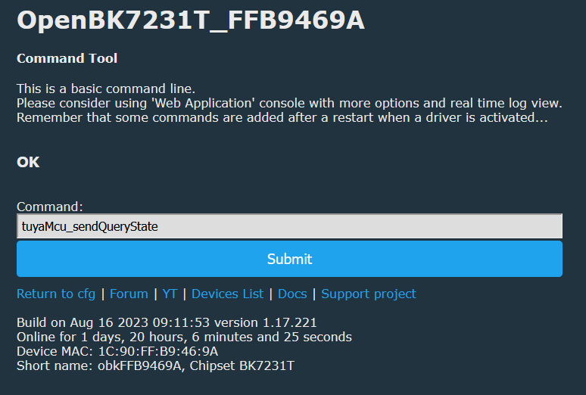Click the Submit button

289,259
